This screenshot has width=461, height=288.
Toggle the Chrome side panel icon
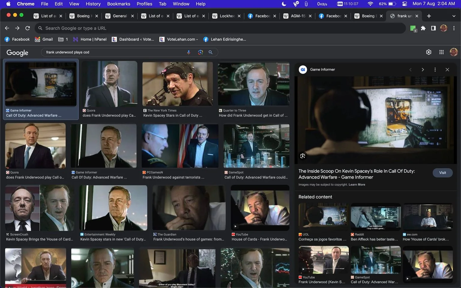pos(433,28)
